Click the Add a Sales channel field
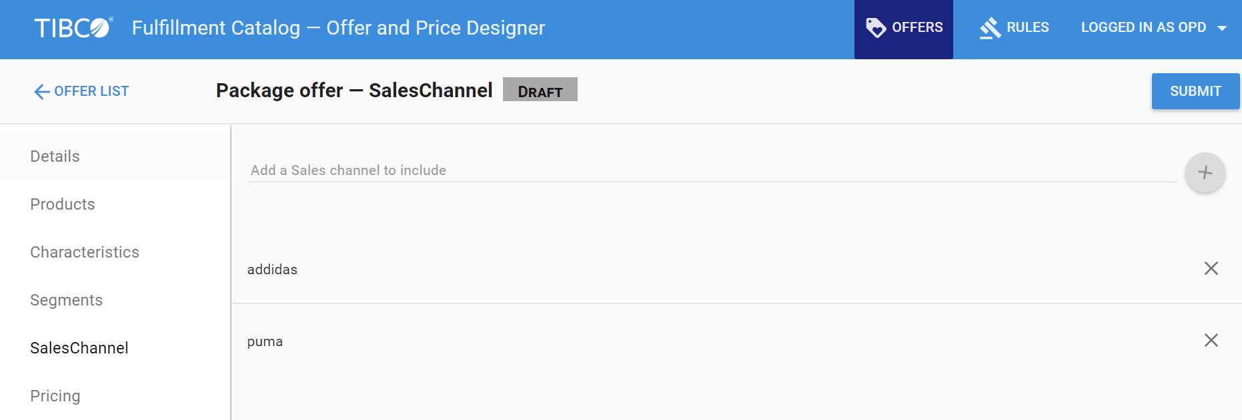 (x=712, y=170)
